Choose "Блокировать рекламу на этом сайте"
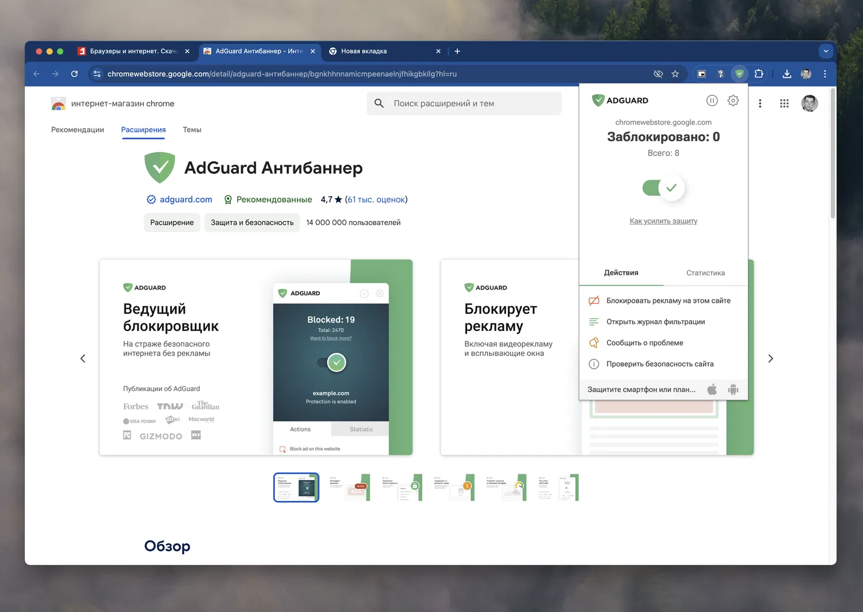 click(x=663, y=301)
